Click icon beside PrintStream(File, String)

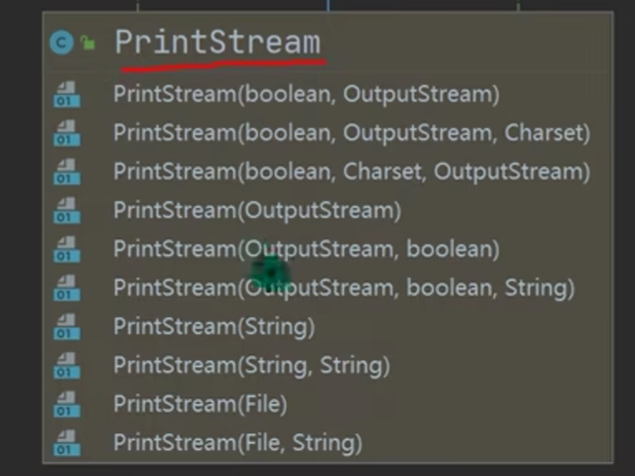coord(68,443)
